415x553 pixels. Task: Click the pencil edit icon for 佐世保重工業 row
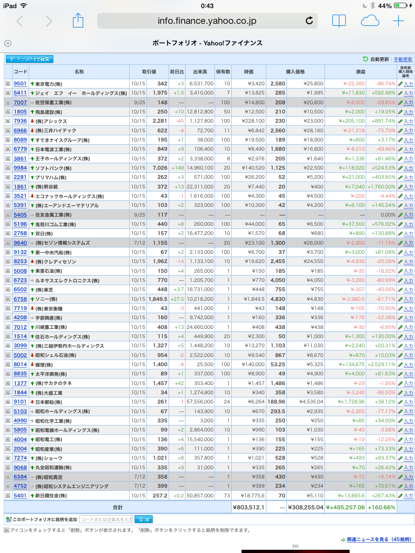400,103
